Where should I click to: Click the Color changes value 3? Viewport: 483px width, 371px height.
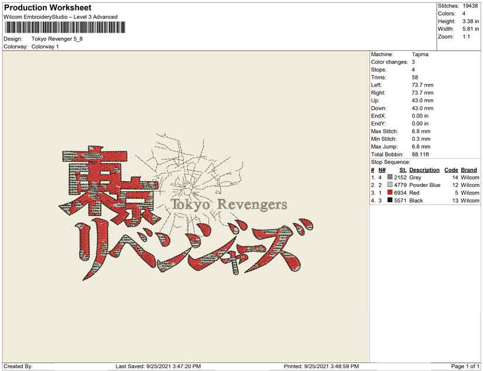point(413,62)
